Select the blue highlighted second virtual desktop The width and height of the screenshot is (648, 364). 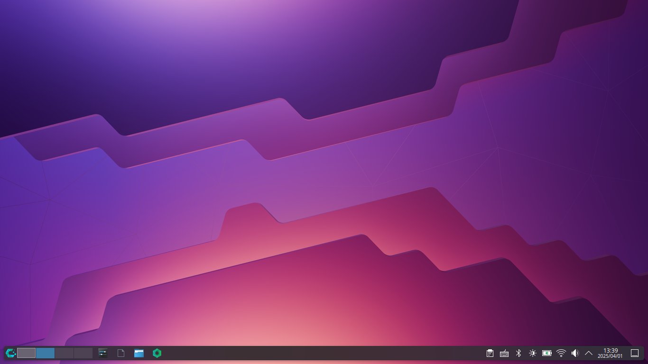point(46,353)
